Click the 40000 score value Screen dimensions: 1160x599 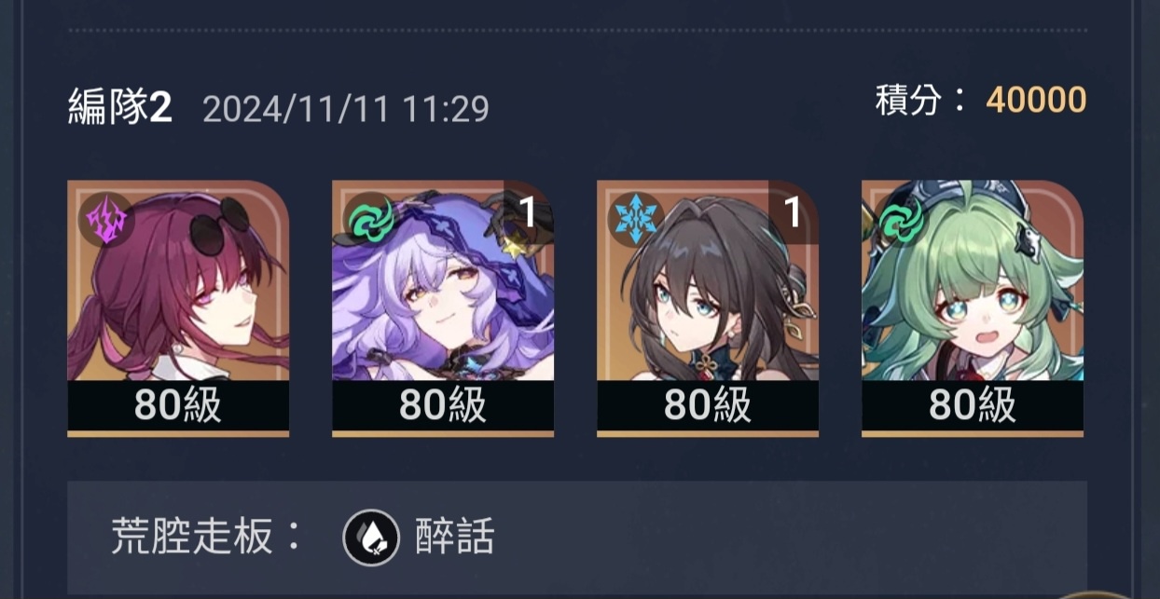[x=1036, y=100]
